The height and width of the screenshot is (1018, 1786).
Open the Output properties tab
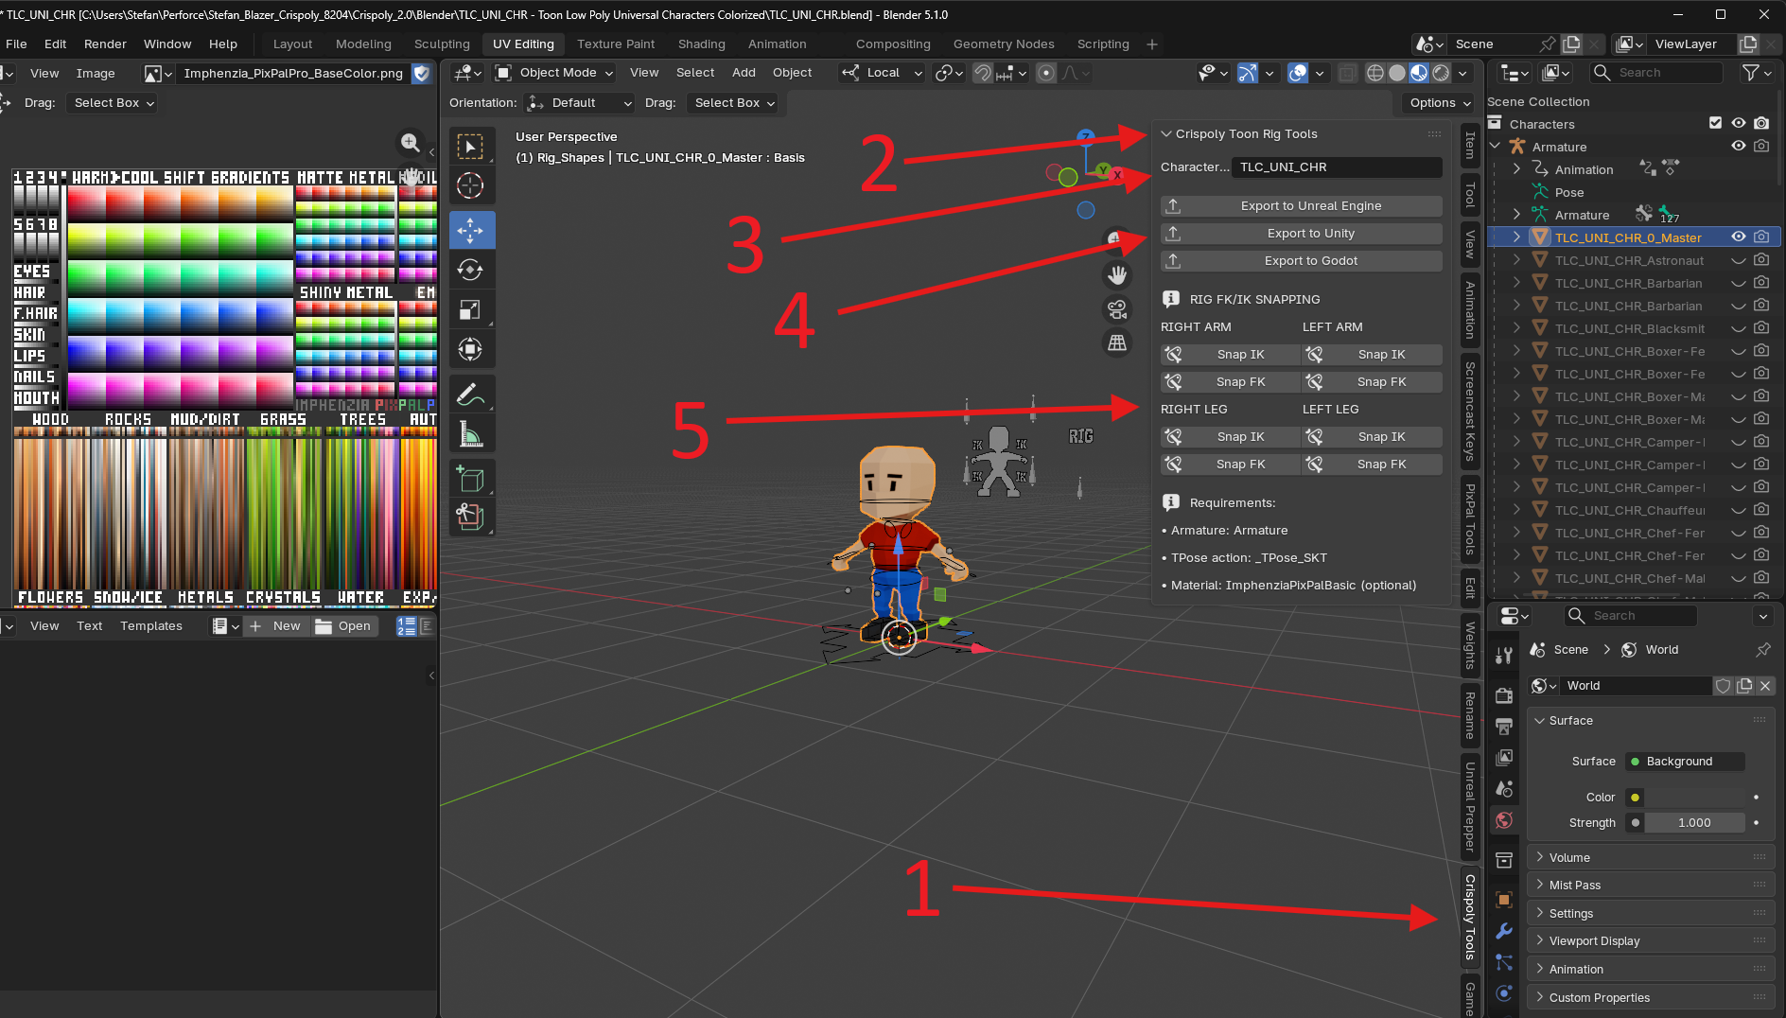point(1504,727)
